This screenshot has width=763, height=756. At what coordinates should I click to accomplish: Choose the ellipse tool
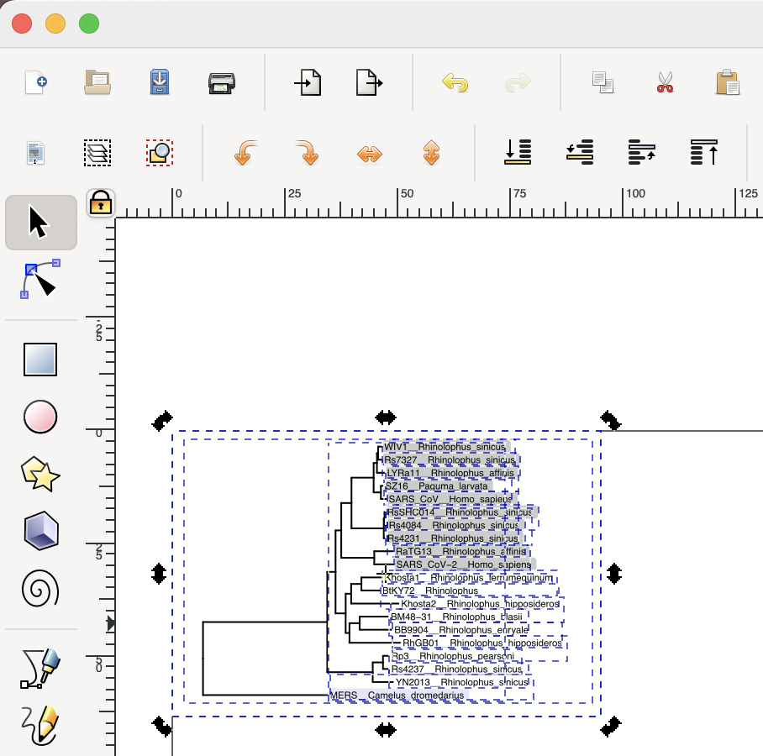(x=40, y=417)
